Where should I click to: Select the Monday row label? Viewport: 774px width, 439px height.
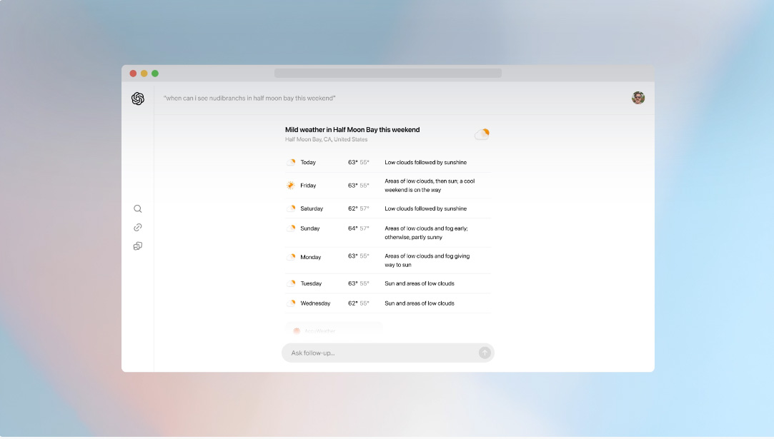tap(310, 257)
